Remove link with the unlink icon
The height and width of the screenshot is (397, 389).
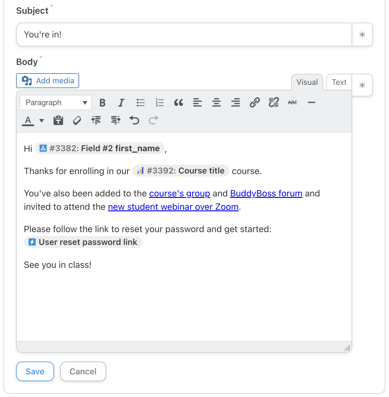tap(274, 103)
